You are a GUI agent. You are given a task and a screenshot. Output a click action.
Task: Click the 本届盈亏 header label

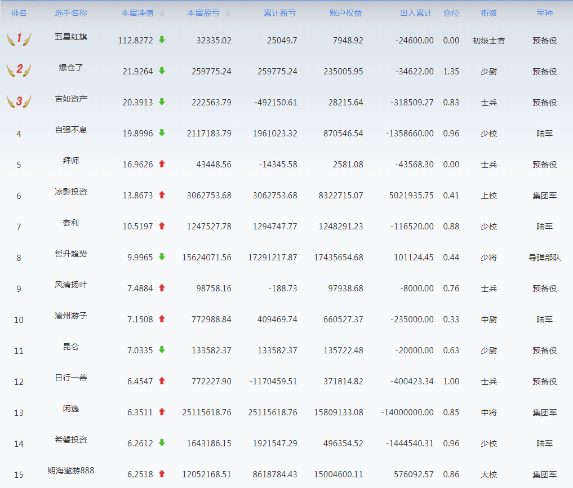click(203, 13)
